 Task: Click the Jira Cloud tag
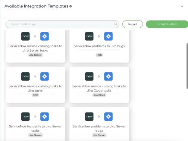(99, 95)
